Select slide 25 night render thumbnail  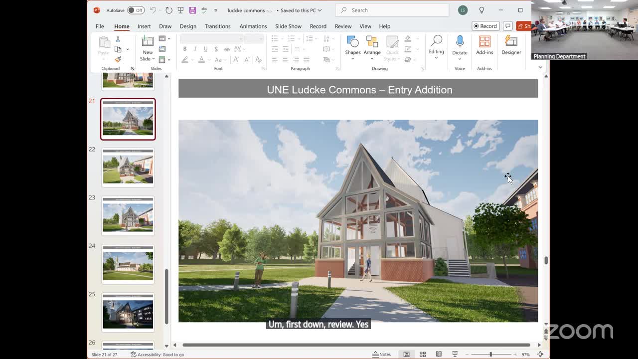click(128, 313)
